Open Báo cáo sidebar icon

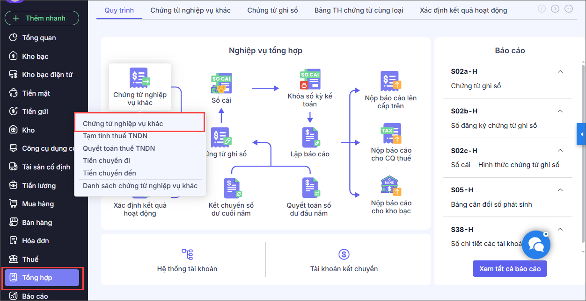click(x=14, y=296)
